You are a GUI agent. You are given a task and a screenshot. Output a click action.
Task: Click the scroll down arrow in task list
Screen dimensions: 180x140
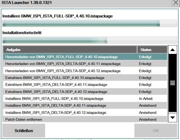[x=172, y=118]
